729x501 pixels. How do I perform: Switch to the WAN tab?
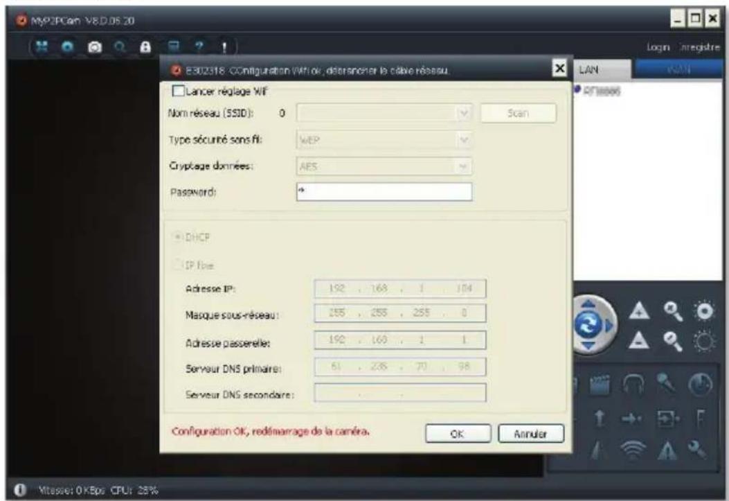click(x=678, y=70)
